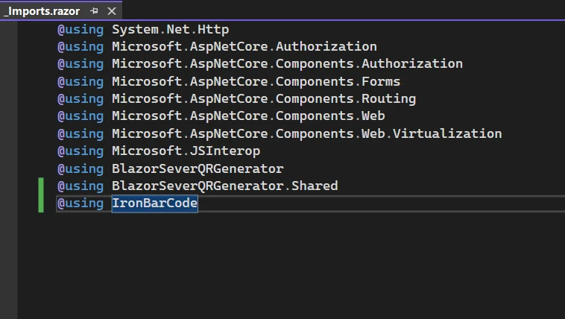Click Microsoft.AspNetCore.Components.Authorization namespace
This screenshot has width=565, height=319.
click(x=287, y=64)
